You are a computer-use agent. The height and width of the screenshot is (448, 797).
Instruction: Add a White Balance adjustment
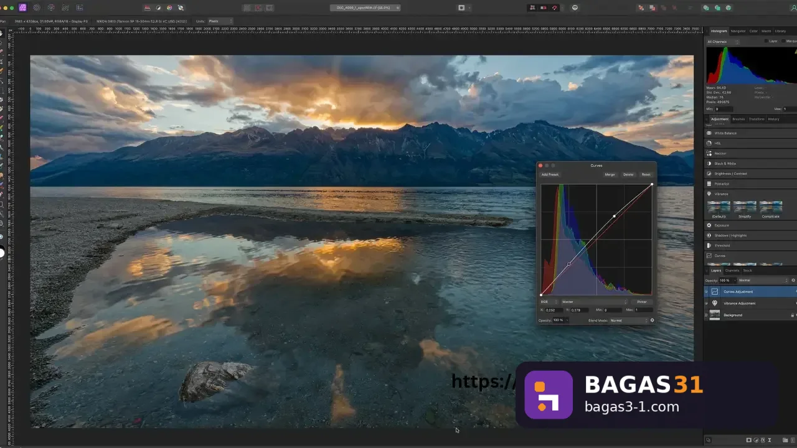(x=750, y=133)
